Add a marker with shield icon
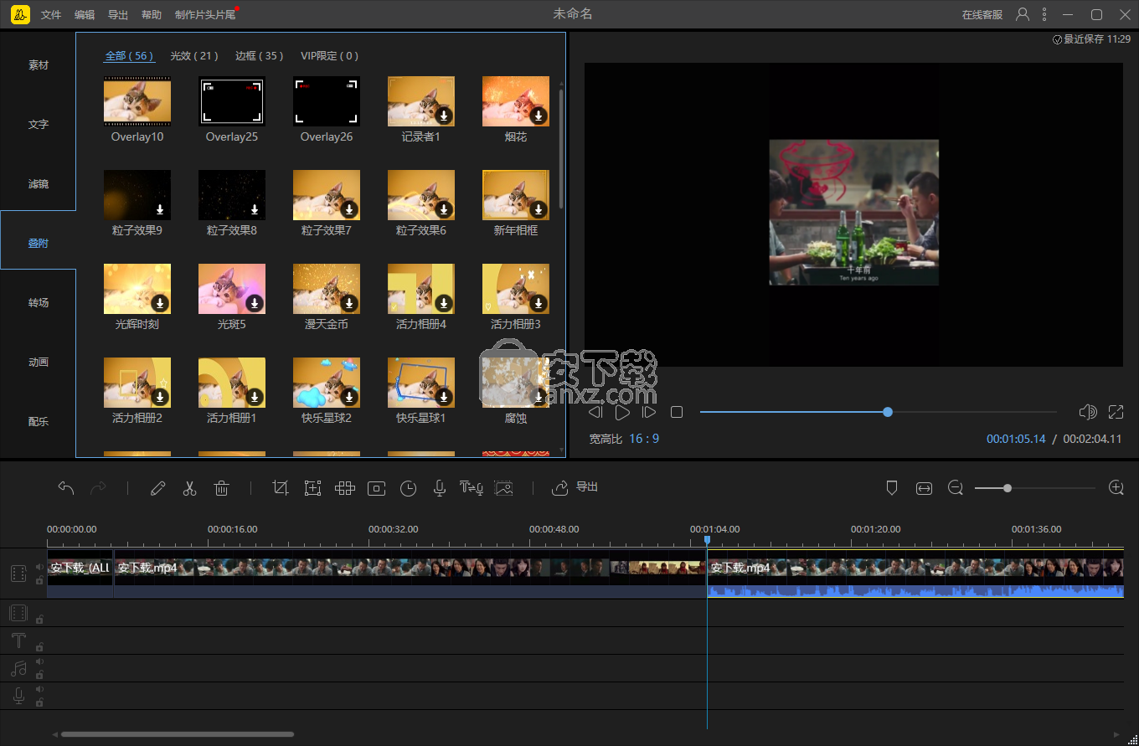1139x746 pixels. coord(892,488)
